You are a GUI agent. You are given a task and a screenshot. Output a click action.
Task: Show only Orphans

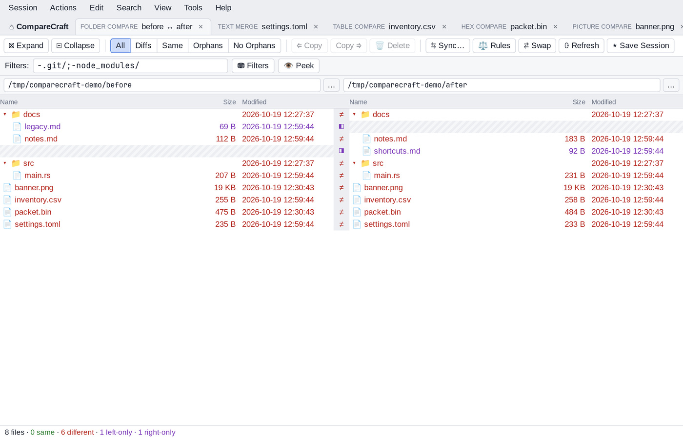click(208, 45)
